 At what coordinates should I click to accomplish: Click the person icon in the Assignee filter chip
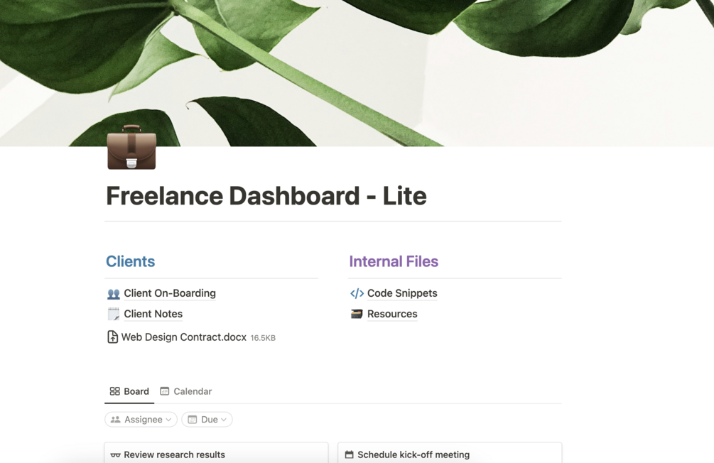coord(115,419)
